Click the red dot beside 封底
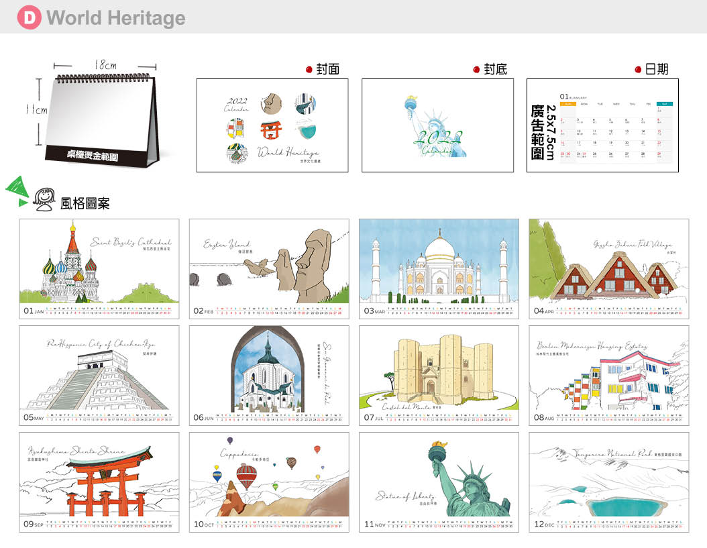This screenshot has width=707, height=548. (x=476, y=69)
